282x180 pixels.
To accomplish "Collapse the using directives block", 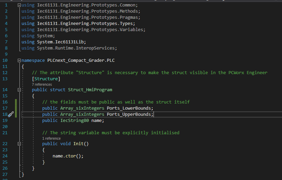I will [19, 5].
